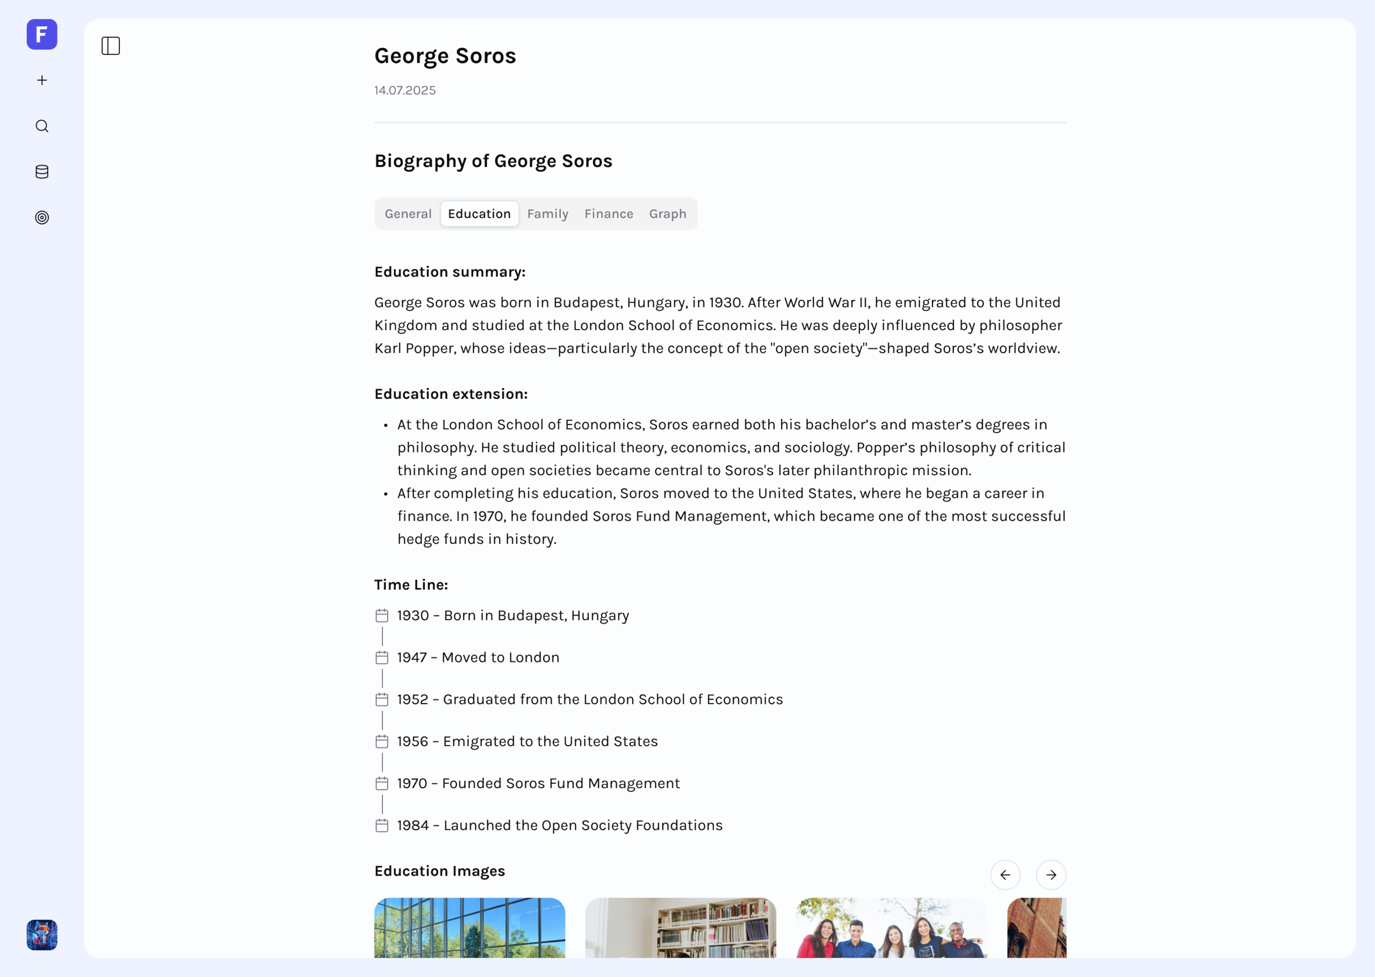Toggle the sidebar panel icon
Screen dimensions: 1375x977
point(111,46)
